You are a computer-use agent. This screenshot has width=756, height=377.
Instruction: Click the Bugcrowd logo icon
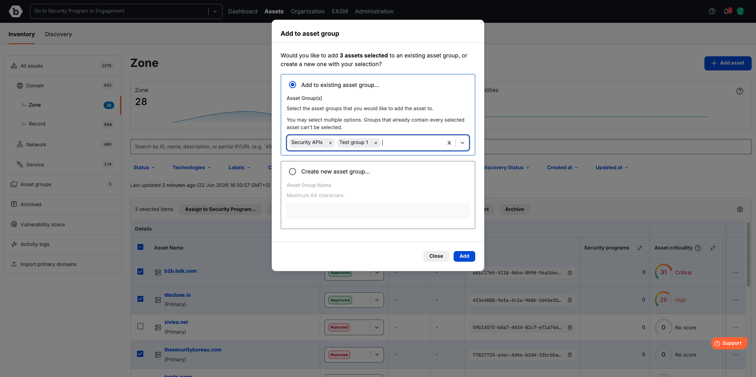pyautogui.click(x=16, y=11)
